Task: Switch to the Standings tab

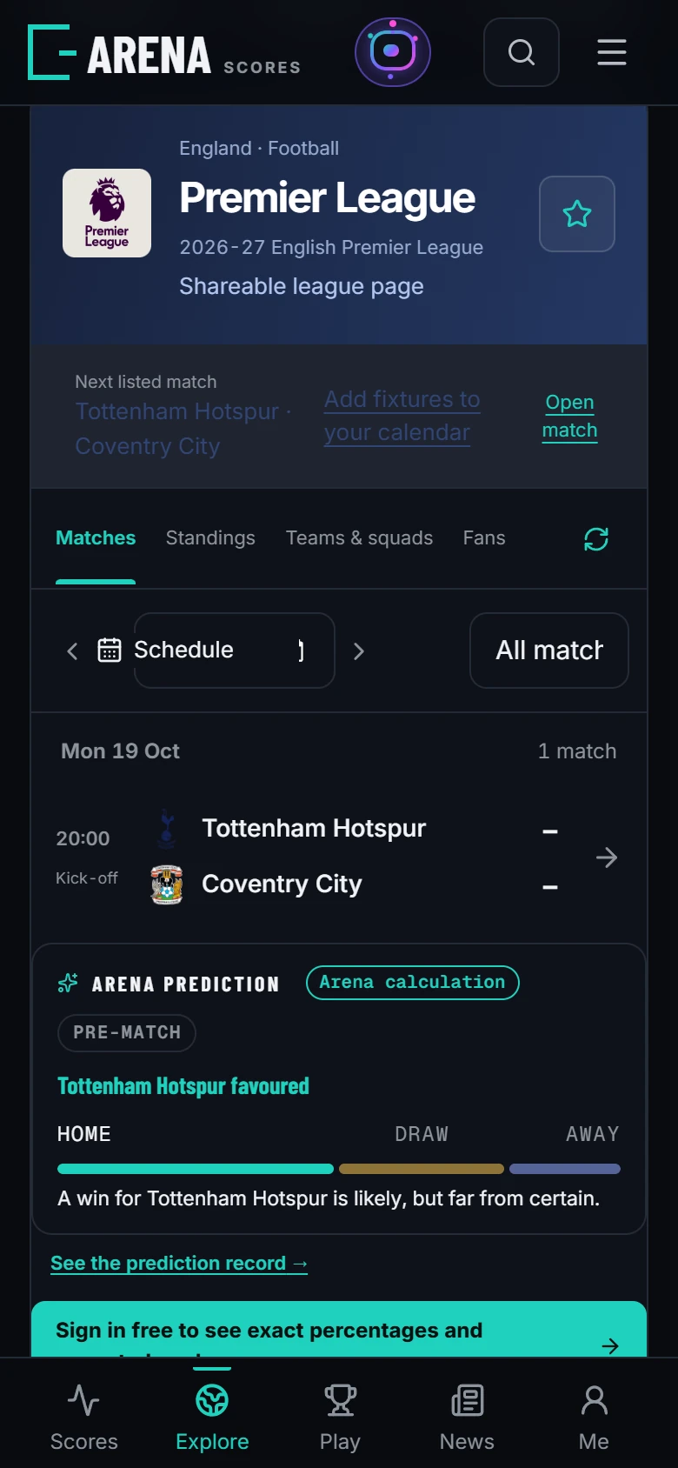Action: click(210, 538)
